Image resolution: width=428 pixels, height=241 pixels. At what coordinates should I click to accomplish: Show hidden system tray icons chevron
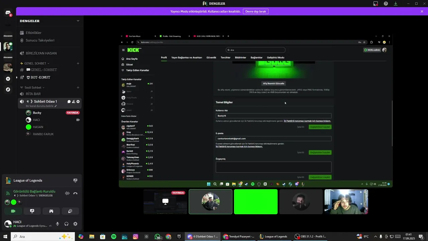(x=375, y=237)
